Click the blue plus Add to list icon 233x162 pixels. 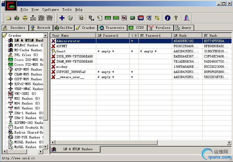(x=62, y=18)
